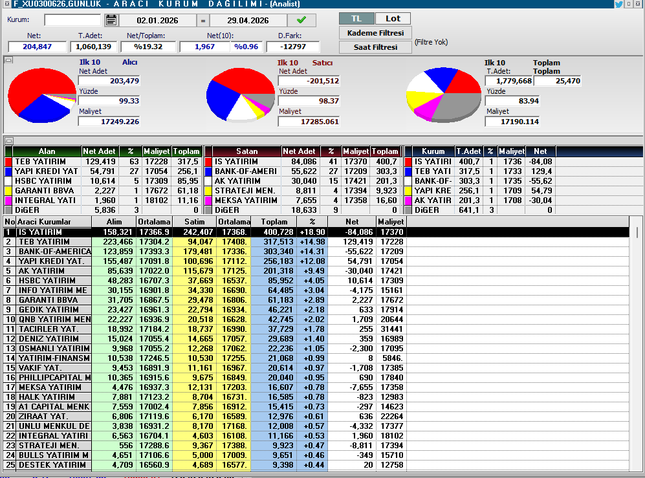Select the BANK-OF-AMERICA row
This screenshot has width=645, height=478.
(316, 252)
